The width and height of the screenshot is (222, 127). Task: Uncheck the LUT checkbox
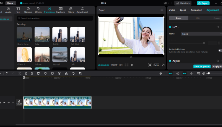click(170, 27)
